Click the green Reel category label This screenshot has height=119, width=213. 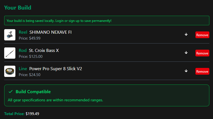pos(23,32)
